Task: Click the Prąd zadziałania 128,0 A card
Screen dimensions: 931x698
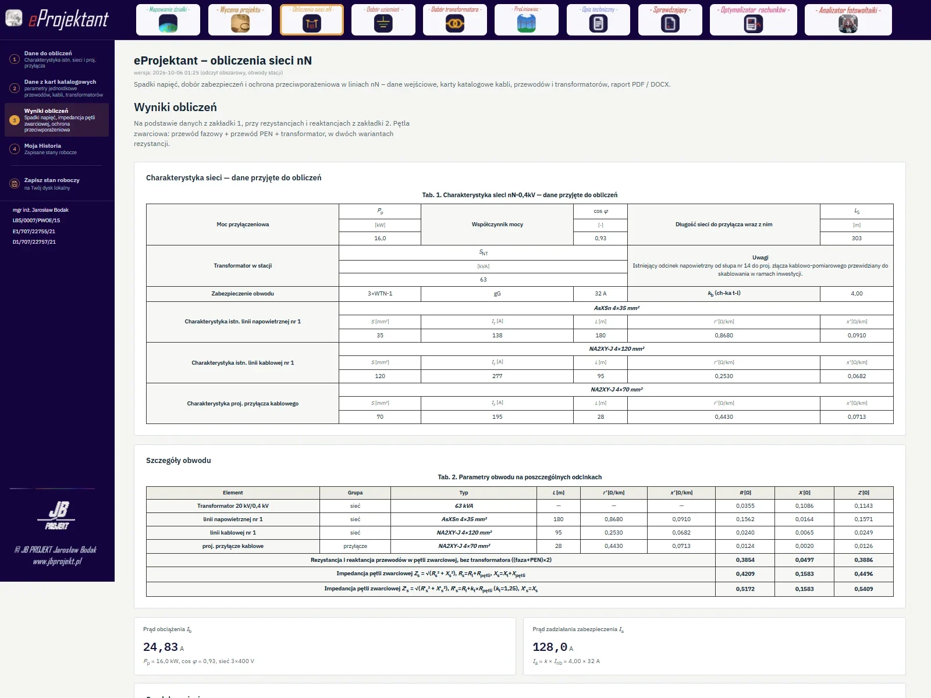Action: coord(714,646)
